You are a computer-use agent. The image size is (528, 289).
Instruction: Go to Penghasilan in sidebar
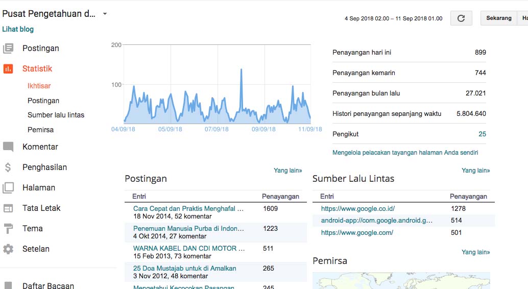[x=45, y=167]
